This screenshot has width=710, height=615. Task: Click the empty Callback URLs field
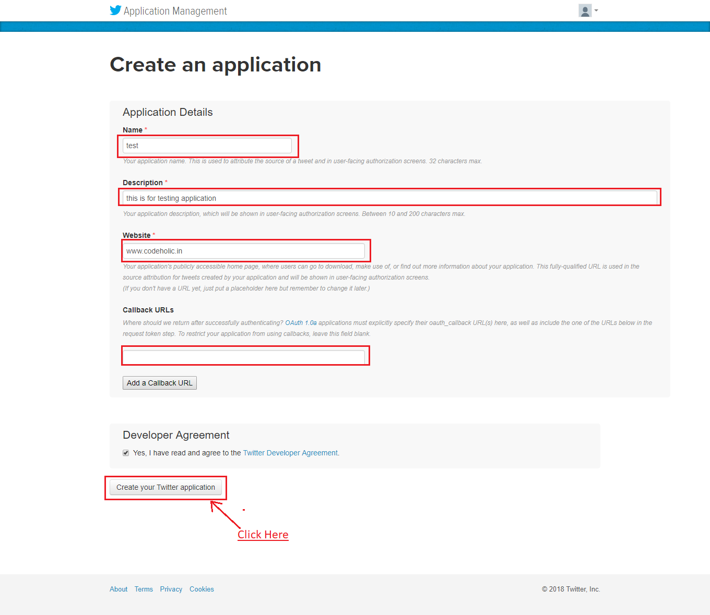244,357
